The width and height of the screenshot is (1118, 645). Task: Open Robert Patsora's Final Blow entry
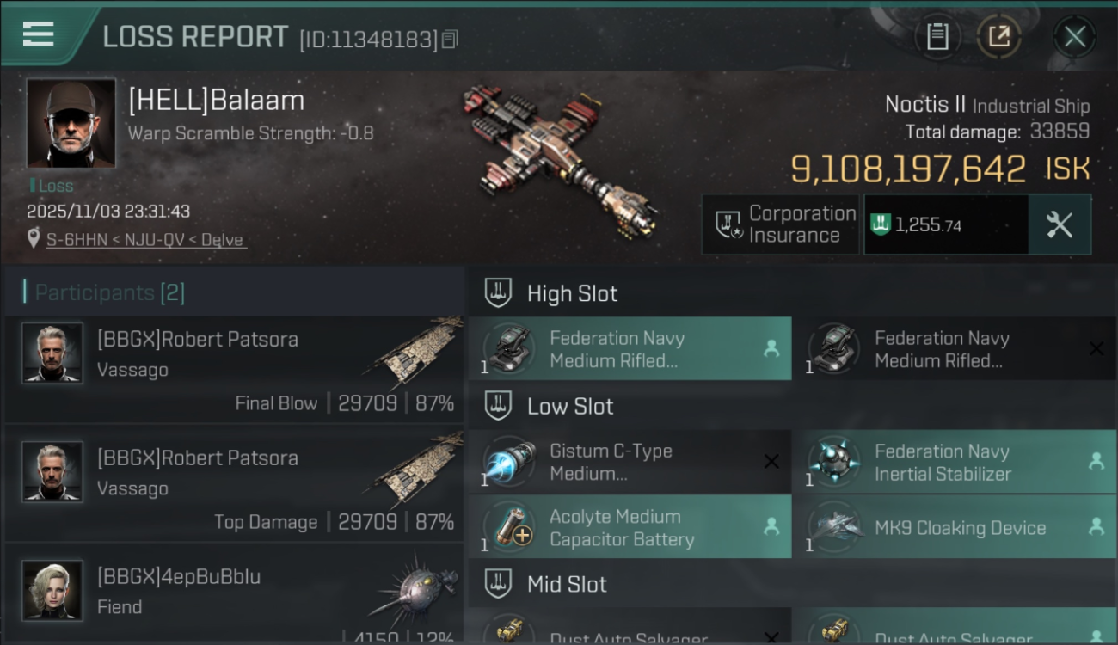tap(234, 372)
